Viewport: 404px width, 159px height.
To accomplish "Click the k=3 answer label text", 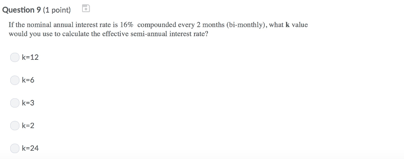I will coord(28,103).
